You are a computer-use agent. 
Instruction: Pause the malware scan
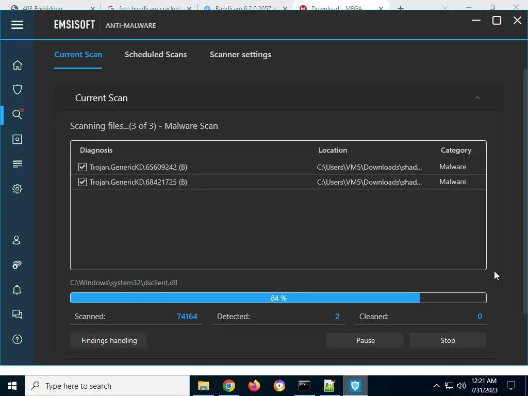click(366, 340)
